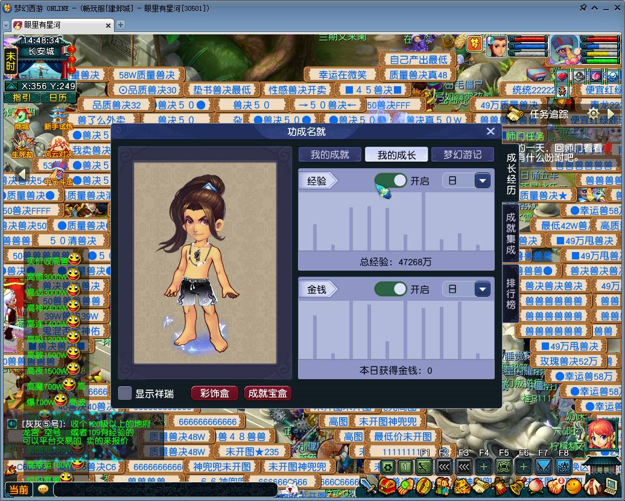Expand the task tracker right arrow

click(611, 114)
